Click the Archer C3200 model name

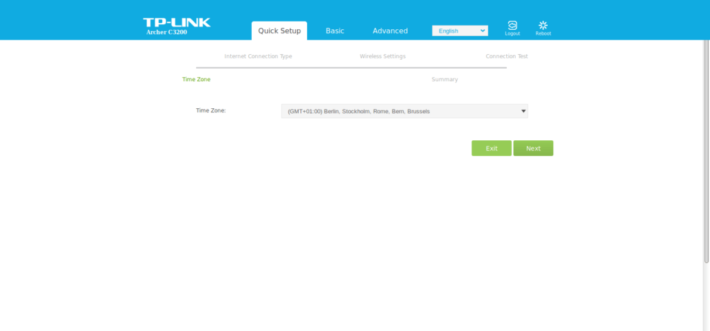click(x=166, y=32)
